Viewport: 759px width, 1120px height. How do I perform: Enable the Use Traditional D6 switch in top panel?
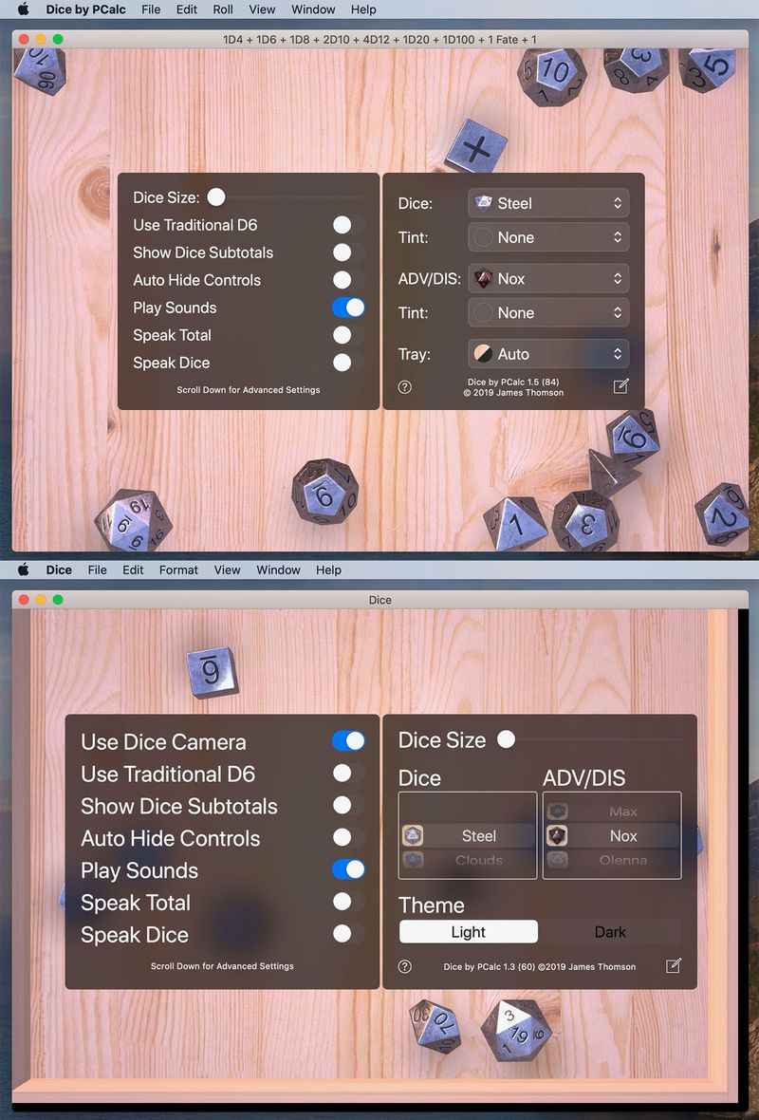(x=348, y=225)
